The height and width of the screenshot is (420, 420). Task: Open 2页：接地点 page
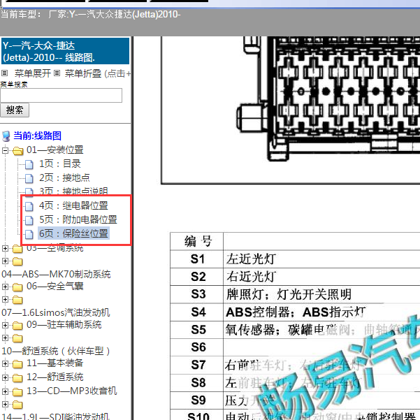(x=64, y=178)
